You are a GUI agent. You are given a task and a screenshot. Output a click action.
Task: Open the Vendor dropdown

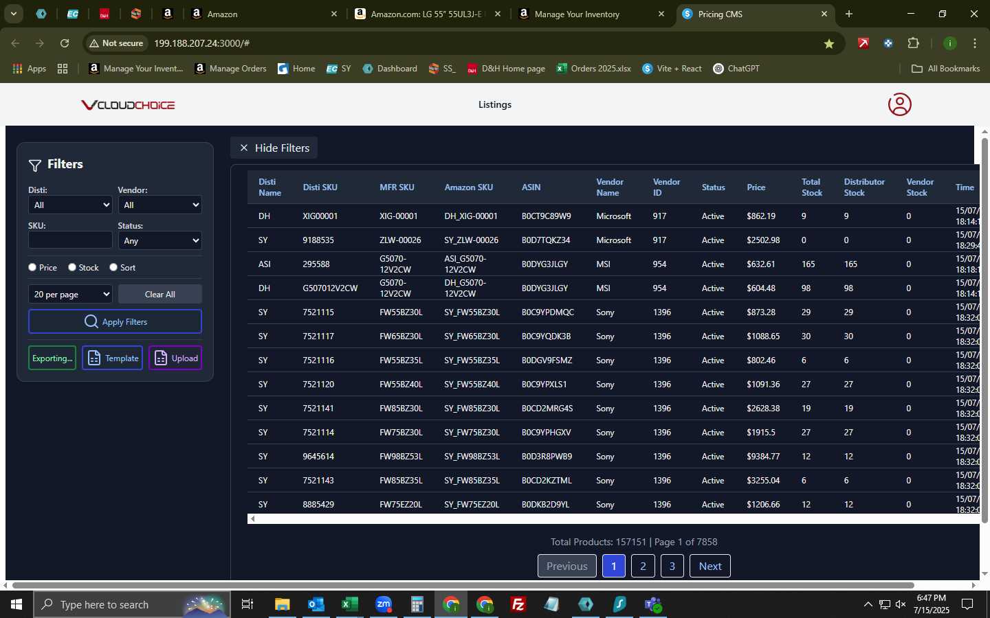(159, 205)
